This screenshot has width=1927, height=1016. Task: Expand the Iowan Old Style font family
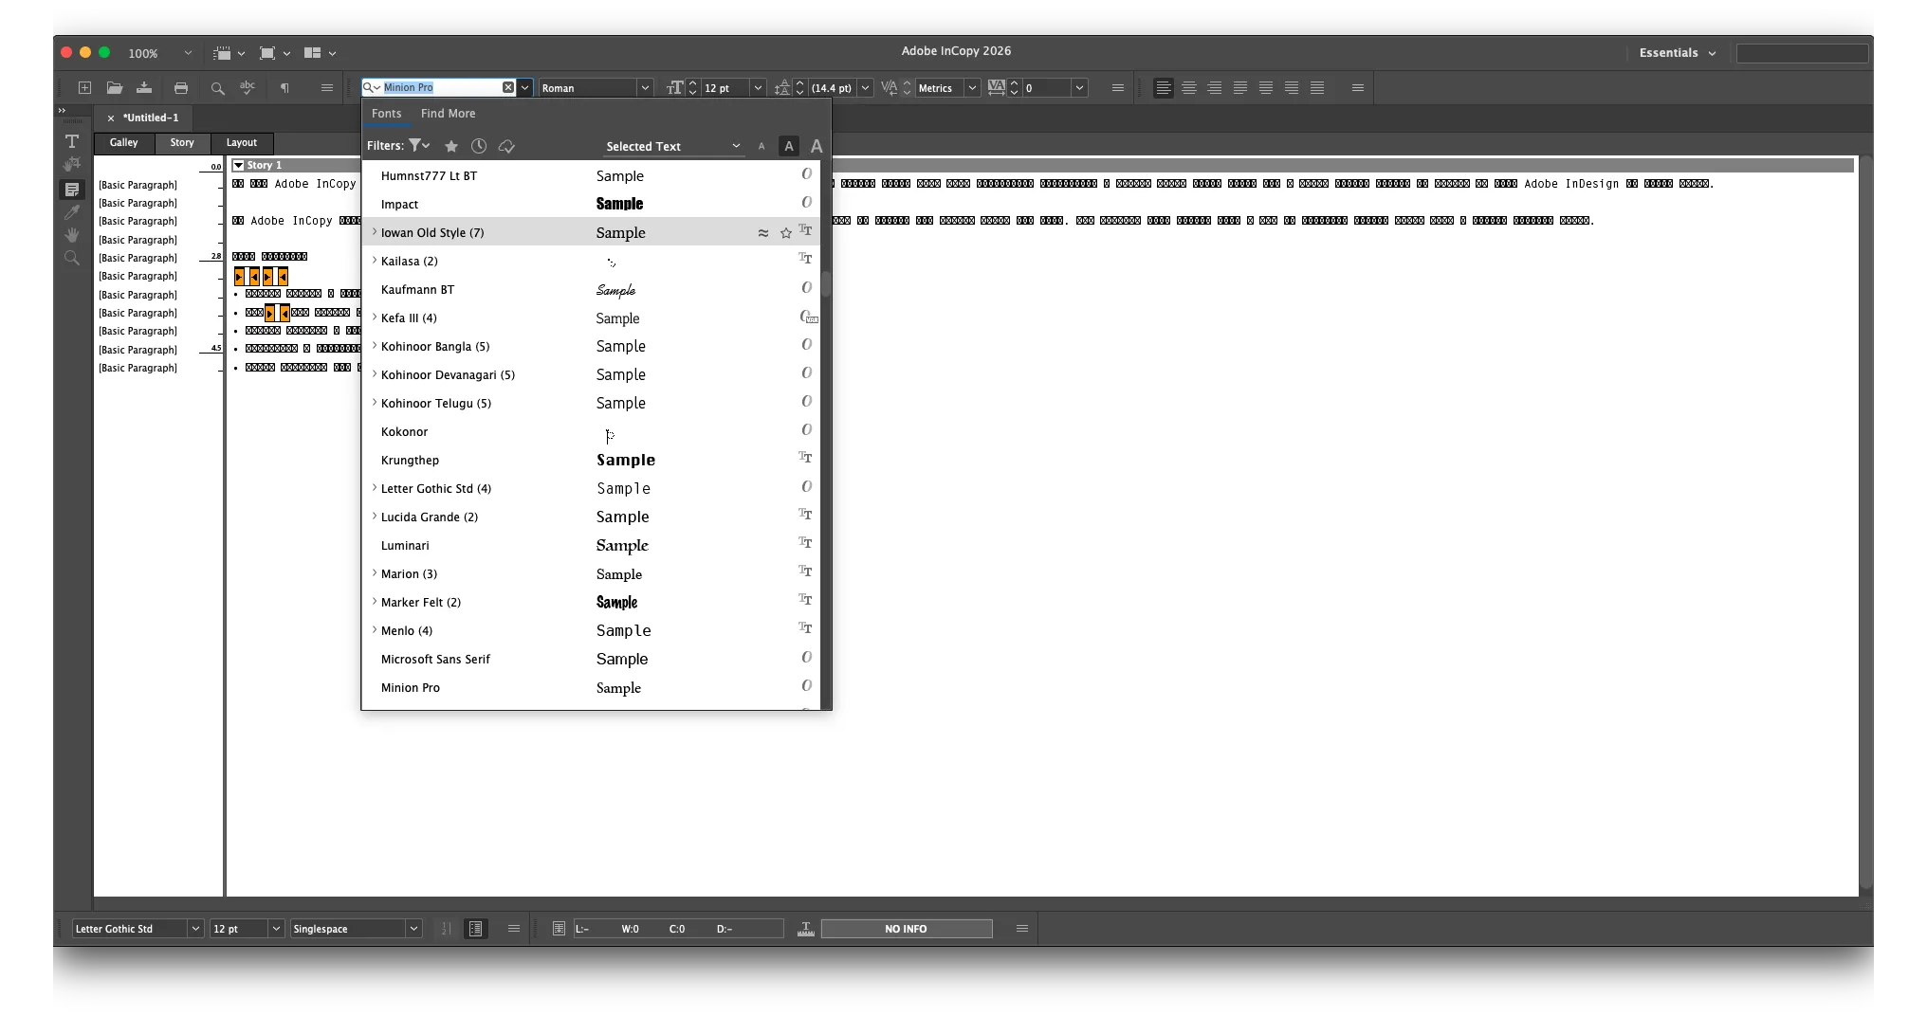click(x=375, y=232)
